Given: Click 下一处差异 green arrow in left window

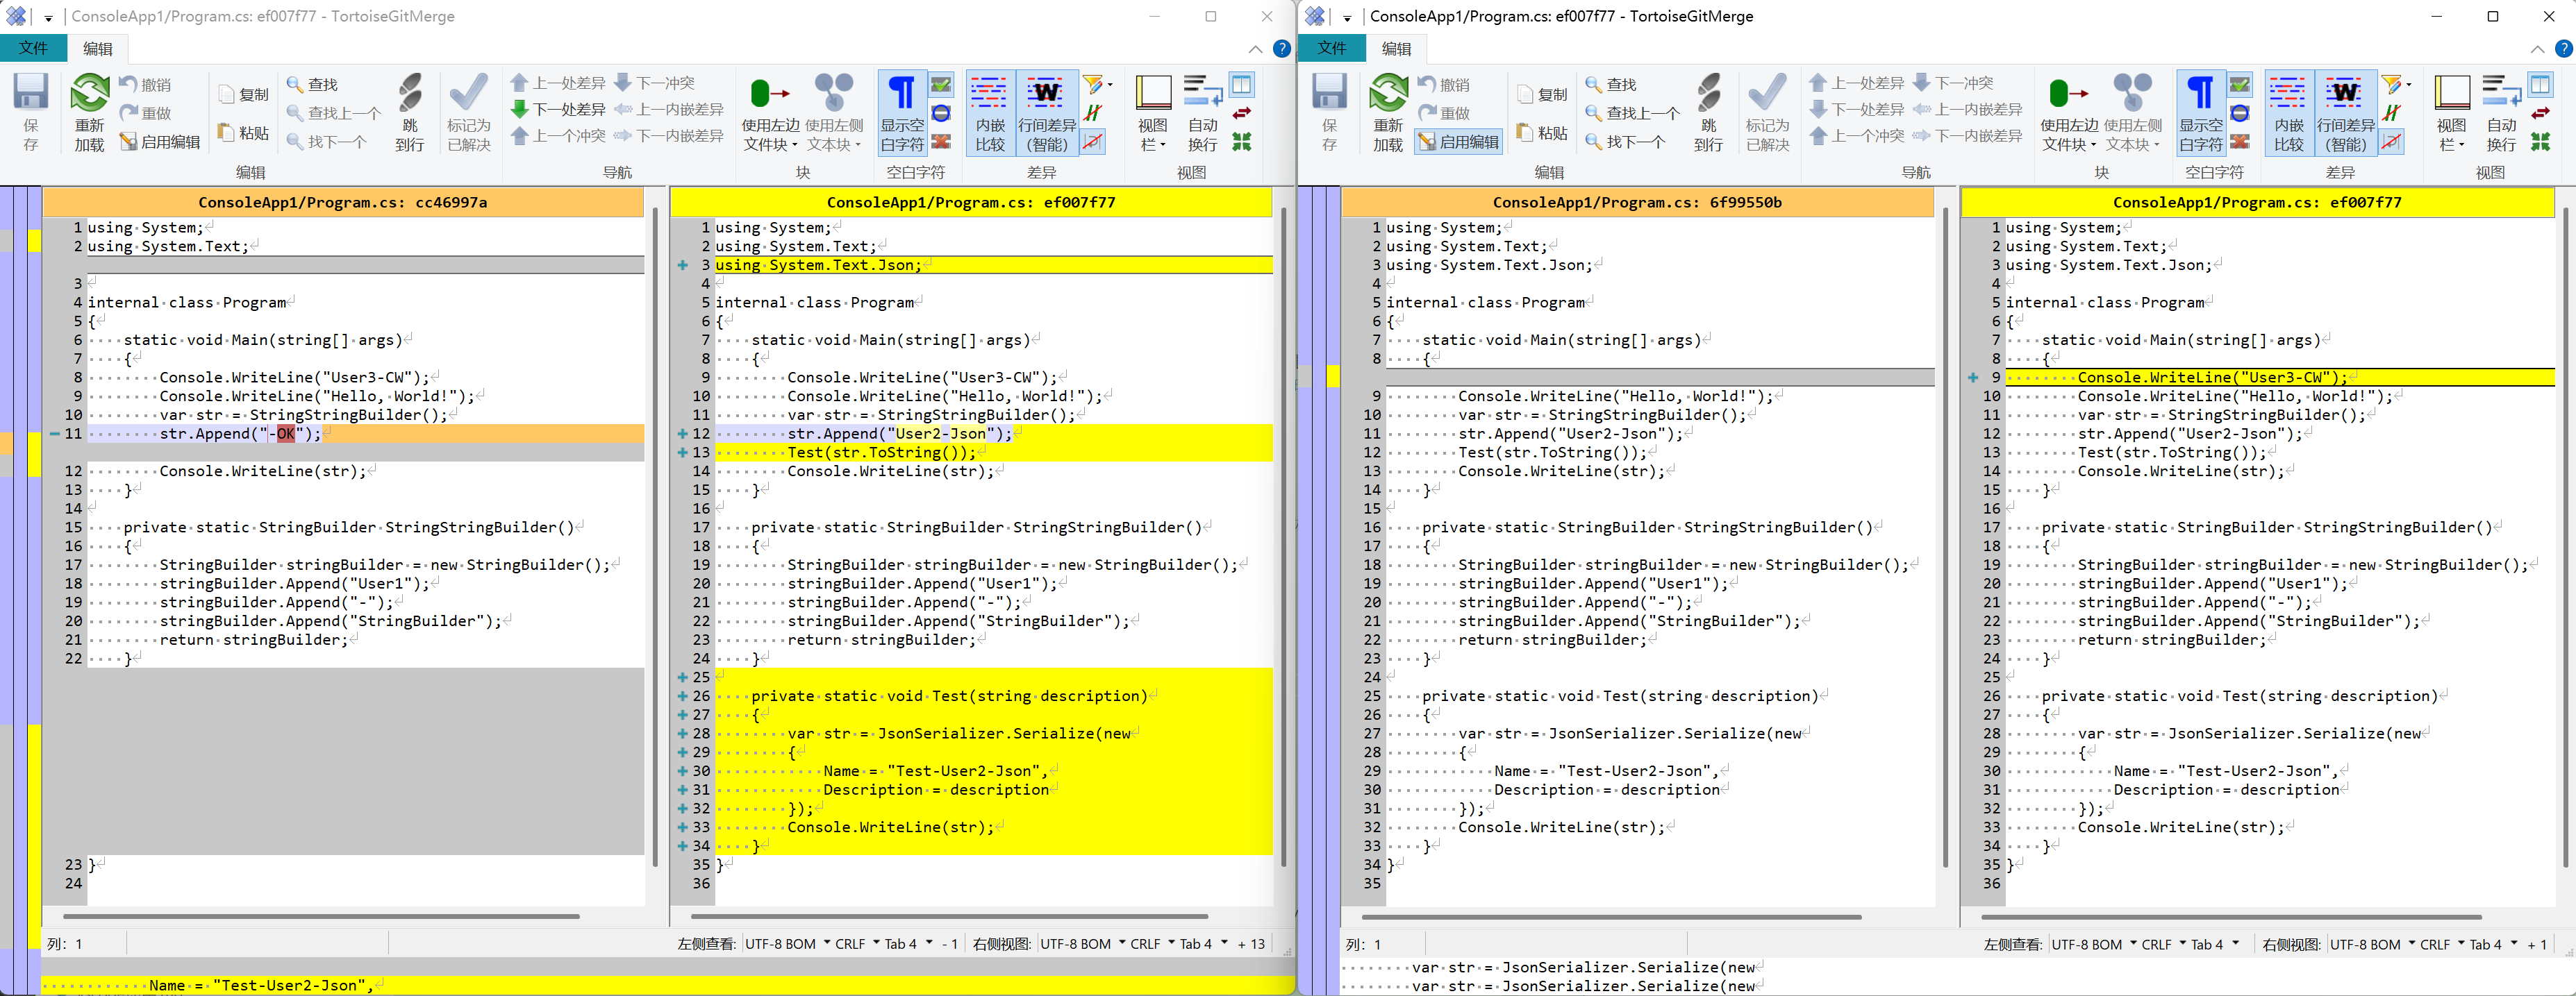Looking at the screenshot, I should (x=519, y=109).
